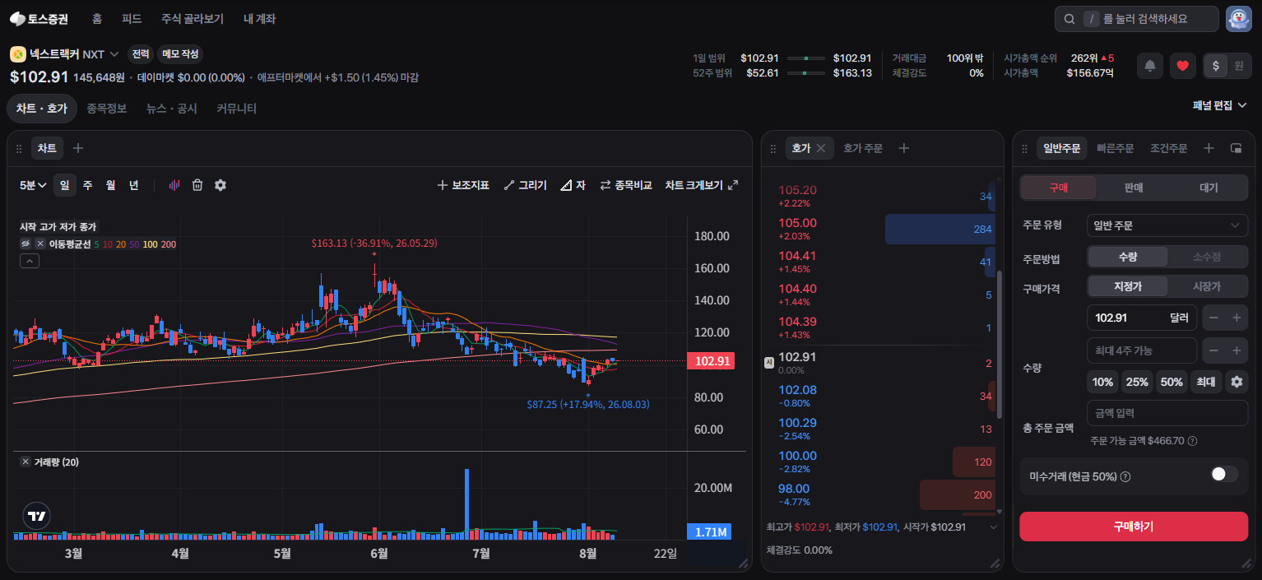Click the profile avatar icon
1262x580 pixels.
point(1239,19)
